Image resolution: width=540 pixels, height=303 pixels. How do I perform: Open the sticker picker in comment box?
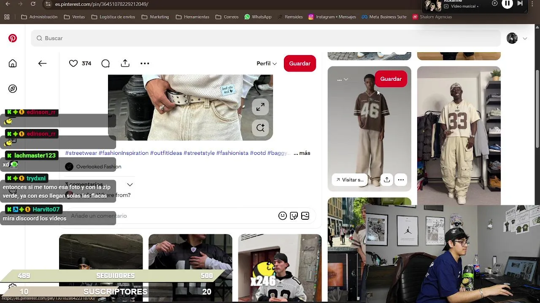[x=294, y=216]
